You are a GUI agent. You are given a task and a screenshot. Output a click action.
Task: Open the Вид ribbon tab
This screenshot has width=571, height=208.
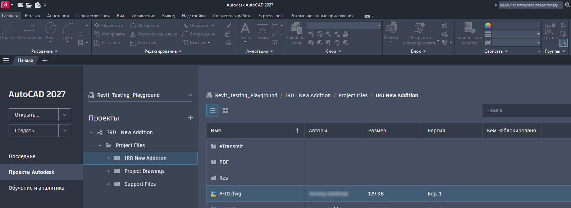coord(120,16)
